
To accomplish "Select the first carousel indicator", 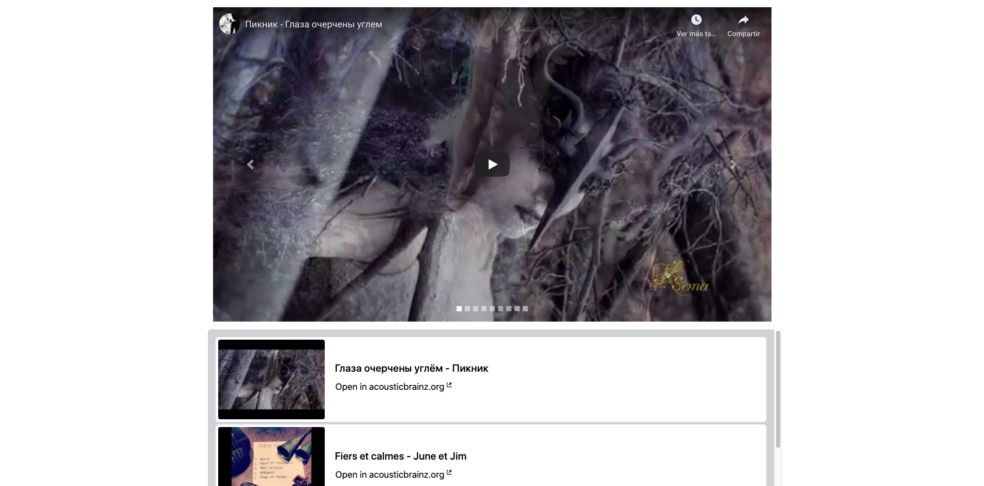I will click(x=459, y=309).
